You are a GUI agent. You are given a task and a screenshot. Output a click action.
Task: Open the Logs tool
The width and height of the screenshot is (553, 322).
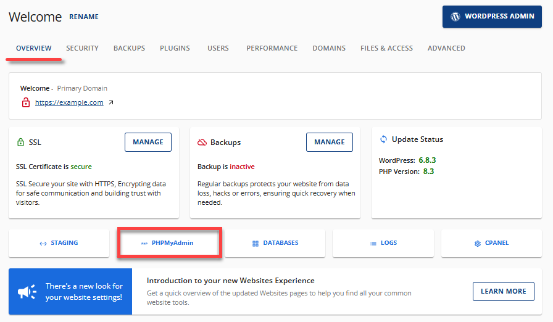pos(383,243)
